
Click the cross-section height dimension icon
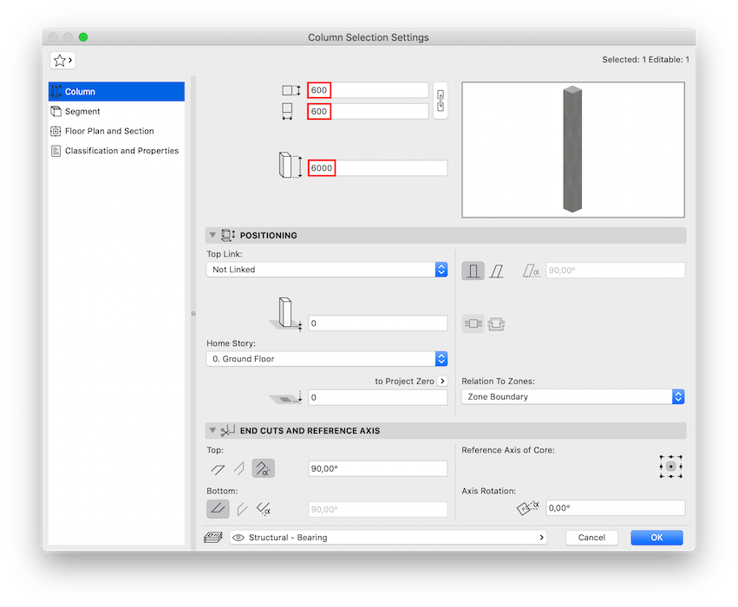coord(291,90)
